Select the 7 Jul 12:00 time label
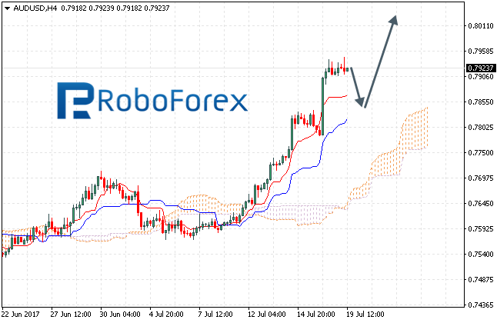This screenshot has height=323, width=497. coord(215,315)
